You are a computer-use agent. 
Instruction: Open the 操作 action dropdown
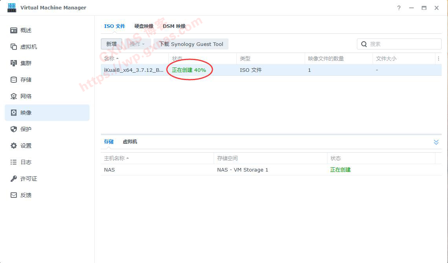click(x=137, y=44)
